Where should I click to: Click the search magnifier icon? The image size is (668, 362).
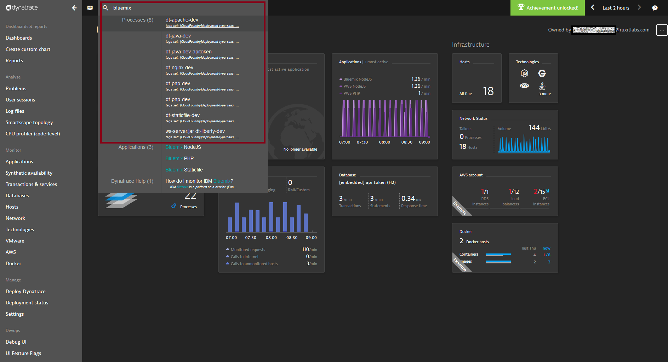tap(105, 8)
